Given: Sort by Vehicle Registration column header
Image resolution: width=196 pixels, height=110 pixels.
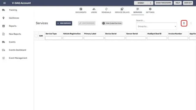Looking at the screenshot, I should [x=72, y=34].
